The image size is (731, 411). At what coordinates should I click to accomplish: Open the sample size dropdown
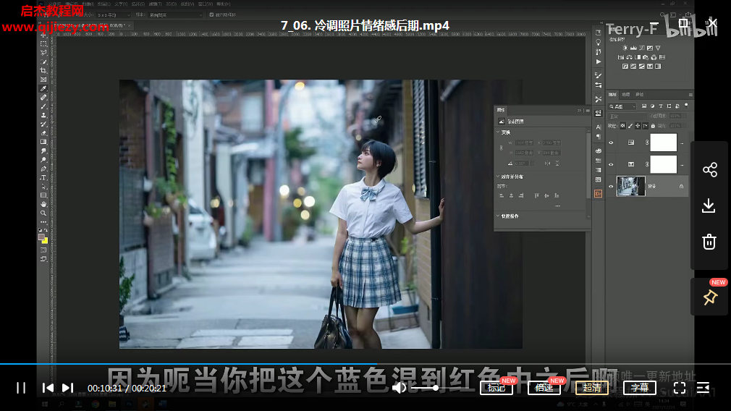point(114,15)
